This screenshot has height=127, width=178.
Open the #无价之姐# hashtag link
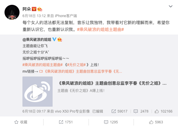tap(76, 65)
